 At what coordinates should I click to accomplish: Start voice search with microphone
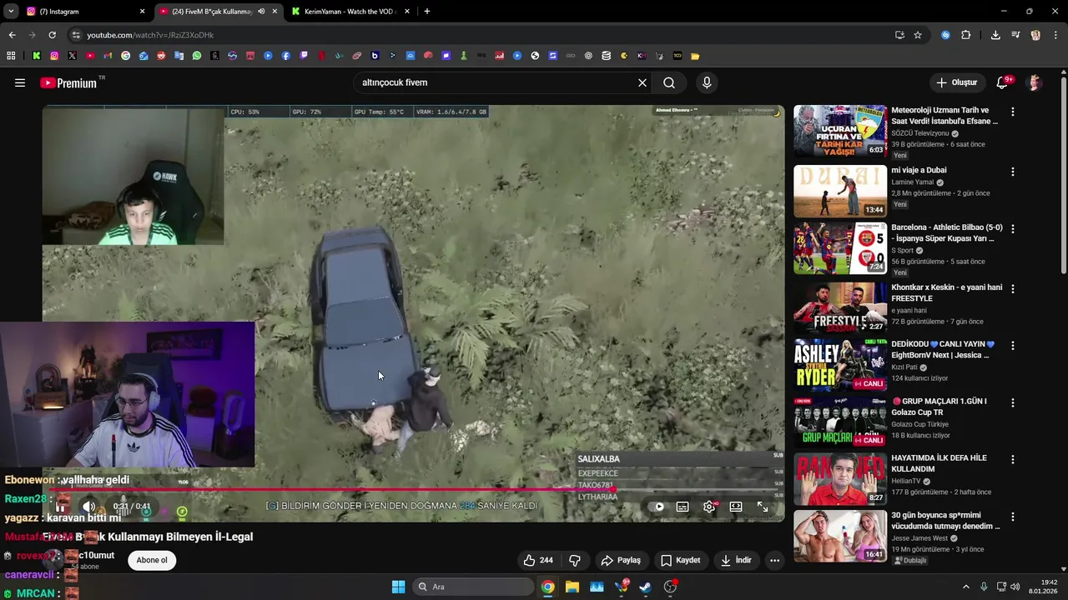point(707,82)
